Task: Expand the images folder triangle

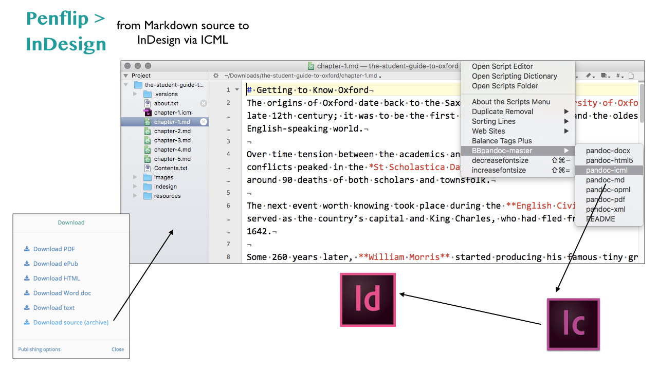Action: click(x=135, y=177)
